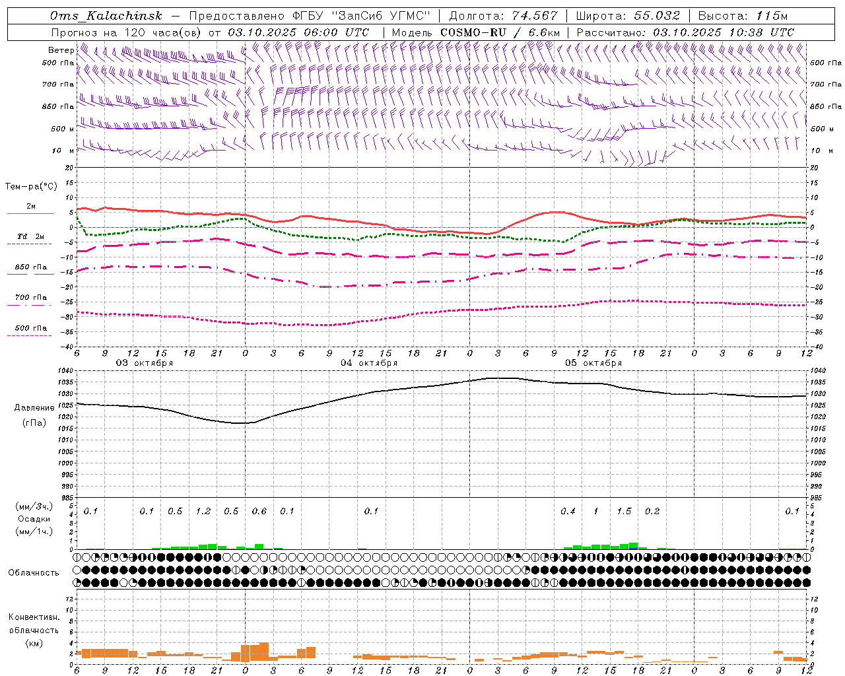Click the model name 'COSMO-RU / 6.6км'
Viewport: 845px width, 676px height.
click(x=500, y=32)
